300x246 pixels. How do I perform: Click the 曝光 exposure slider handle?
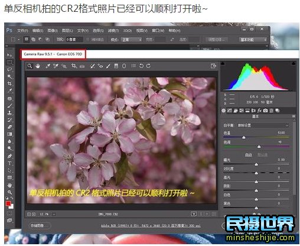pyautogui.click(x=256, y=164)
